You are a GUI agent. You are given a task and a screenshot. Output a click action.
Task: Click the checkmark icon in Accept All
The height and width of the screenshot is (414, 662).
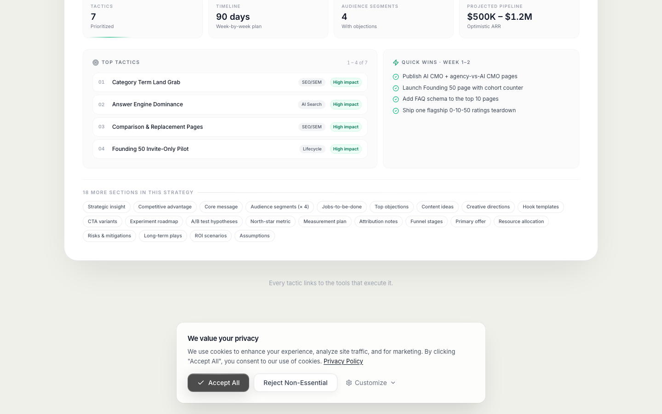(x=201, y=383)
